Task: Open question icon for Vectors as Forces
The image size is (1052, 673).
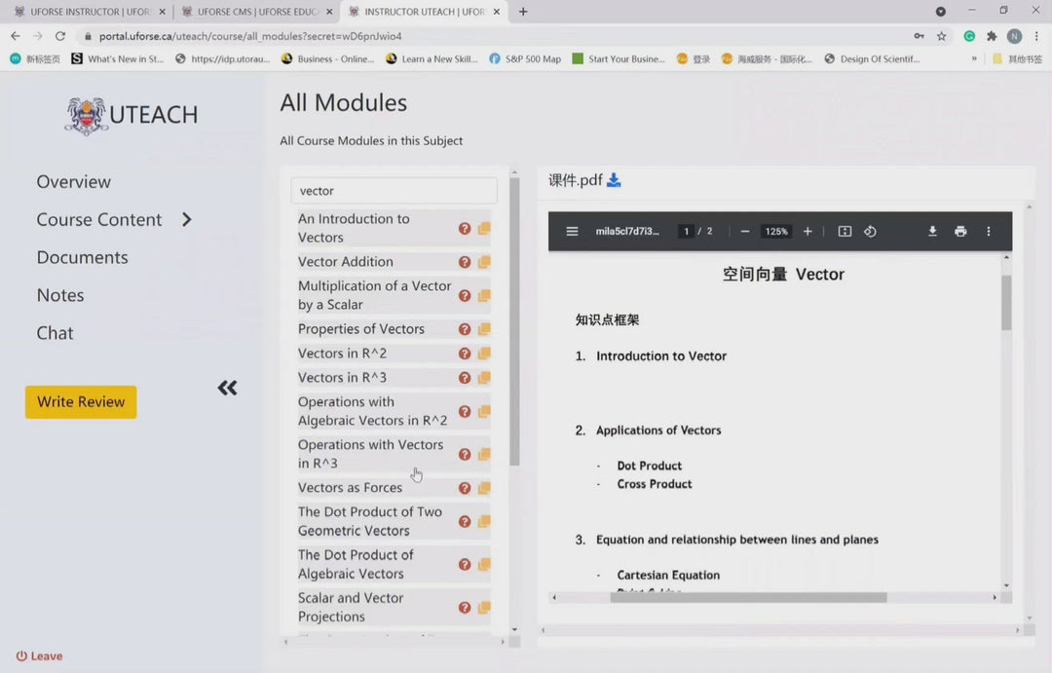Action: (x=465, y=488)
